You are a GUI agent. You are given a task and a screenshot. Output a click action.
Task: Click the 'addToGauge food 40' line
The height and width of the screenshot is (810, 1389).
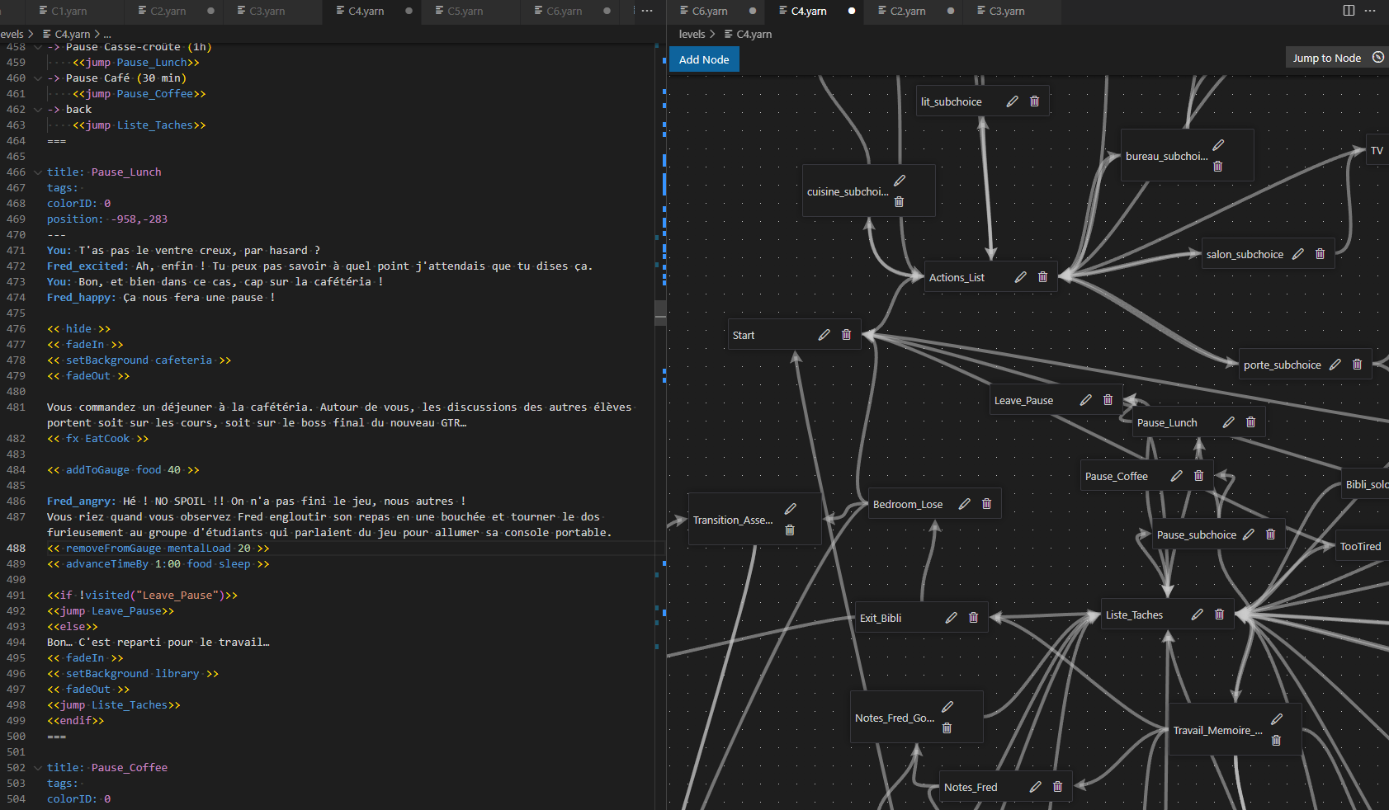tap(123, 470)
